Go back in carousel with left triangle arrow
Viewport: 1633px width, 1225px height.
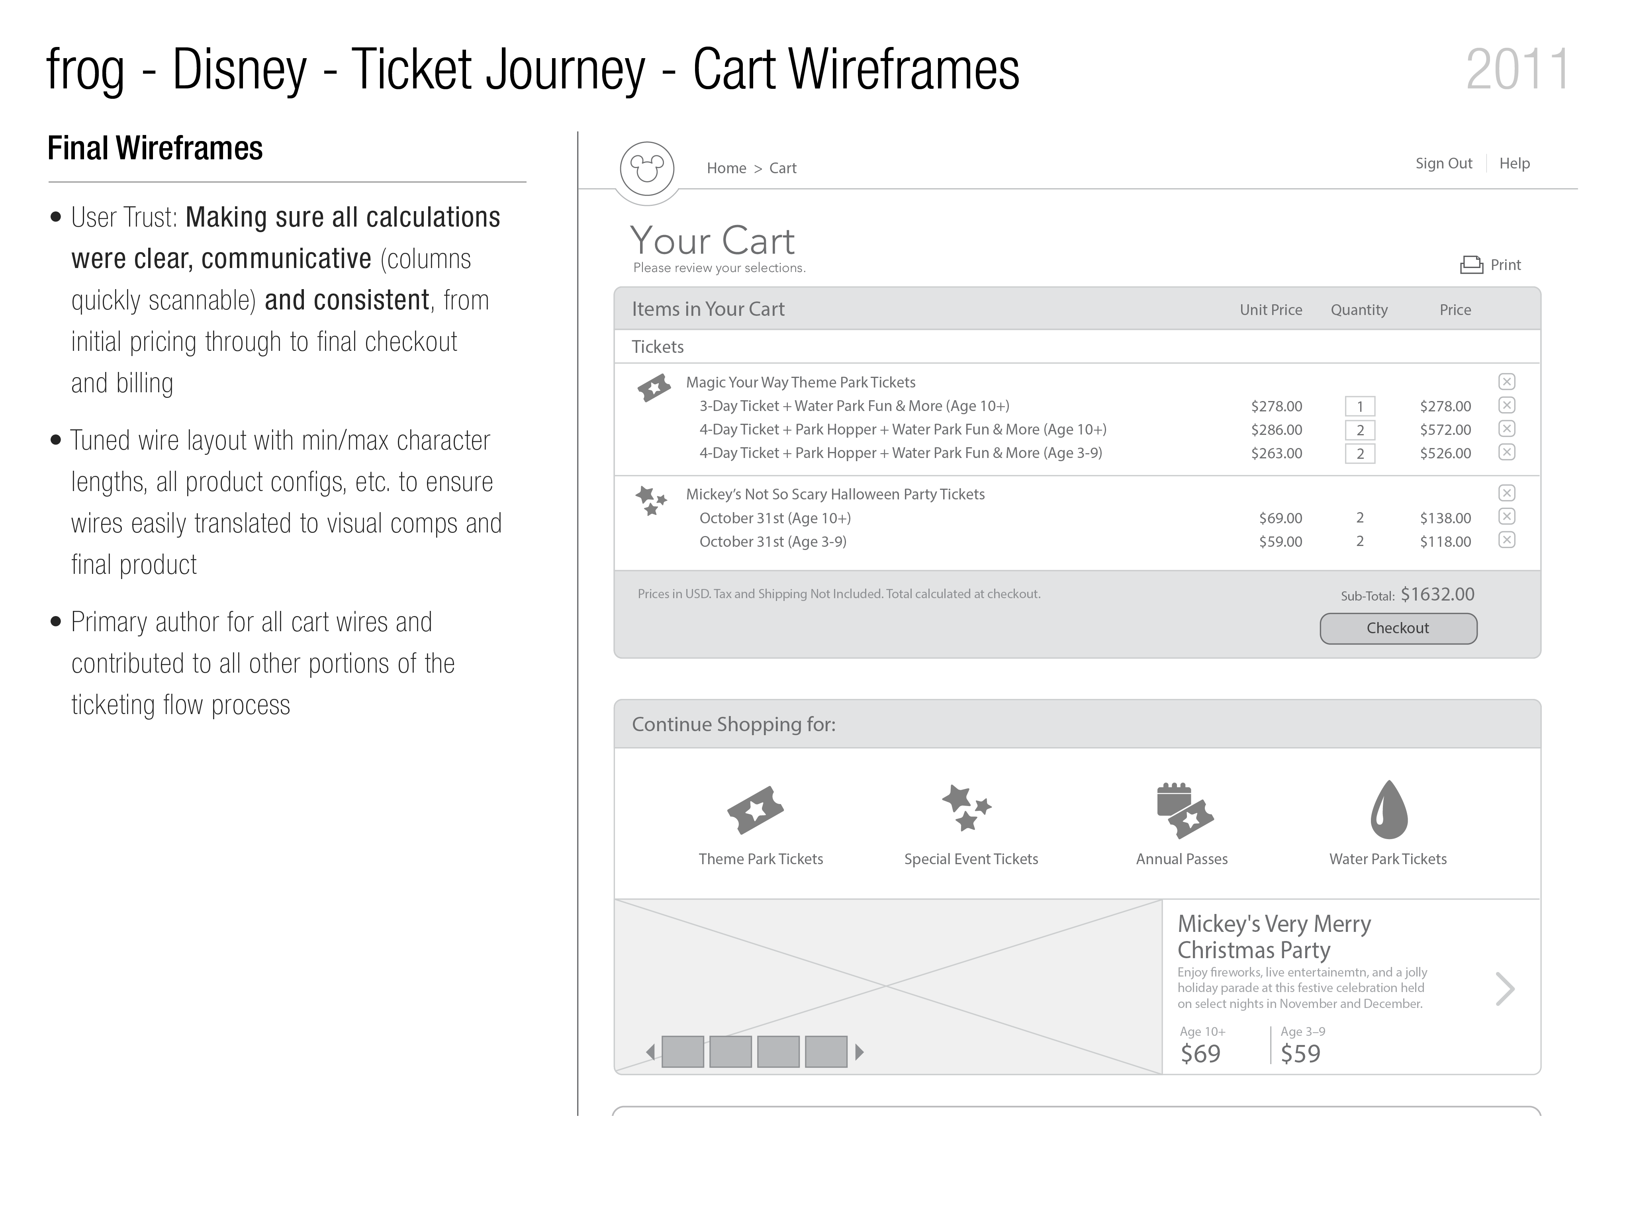coord(650,1052)
